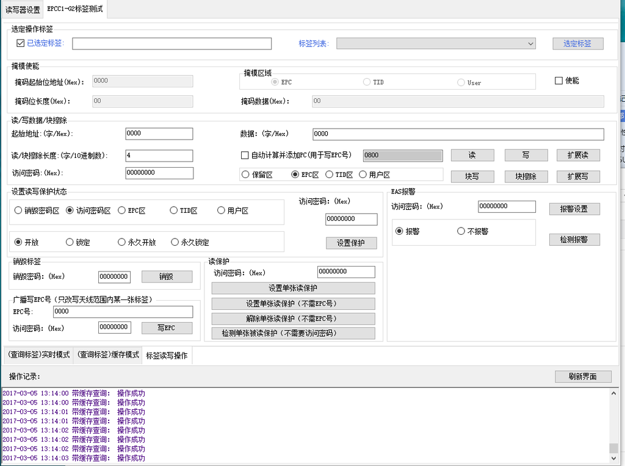Select log entry at 13:14:03
This screenshot has width=625, height=466.
tap(74, 458)
